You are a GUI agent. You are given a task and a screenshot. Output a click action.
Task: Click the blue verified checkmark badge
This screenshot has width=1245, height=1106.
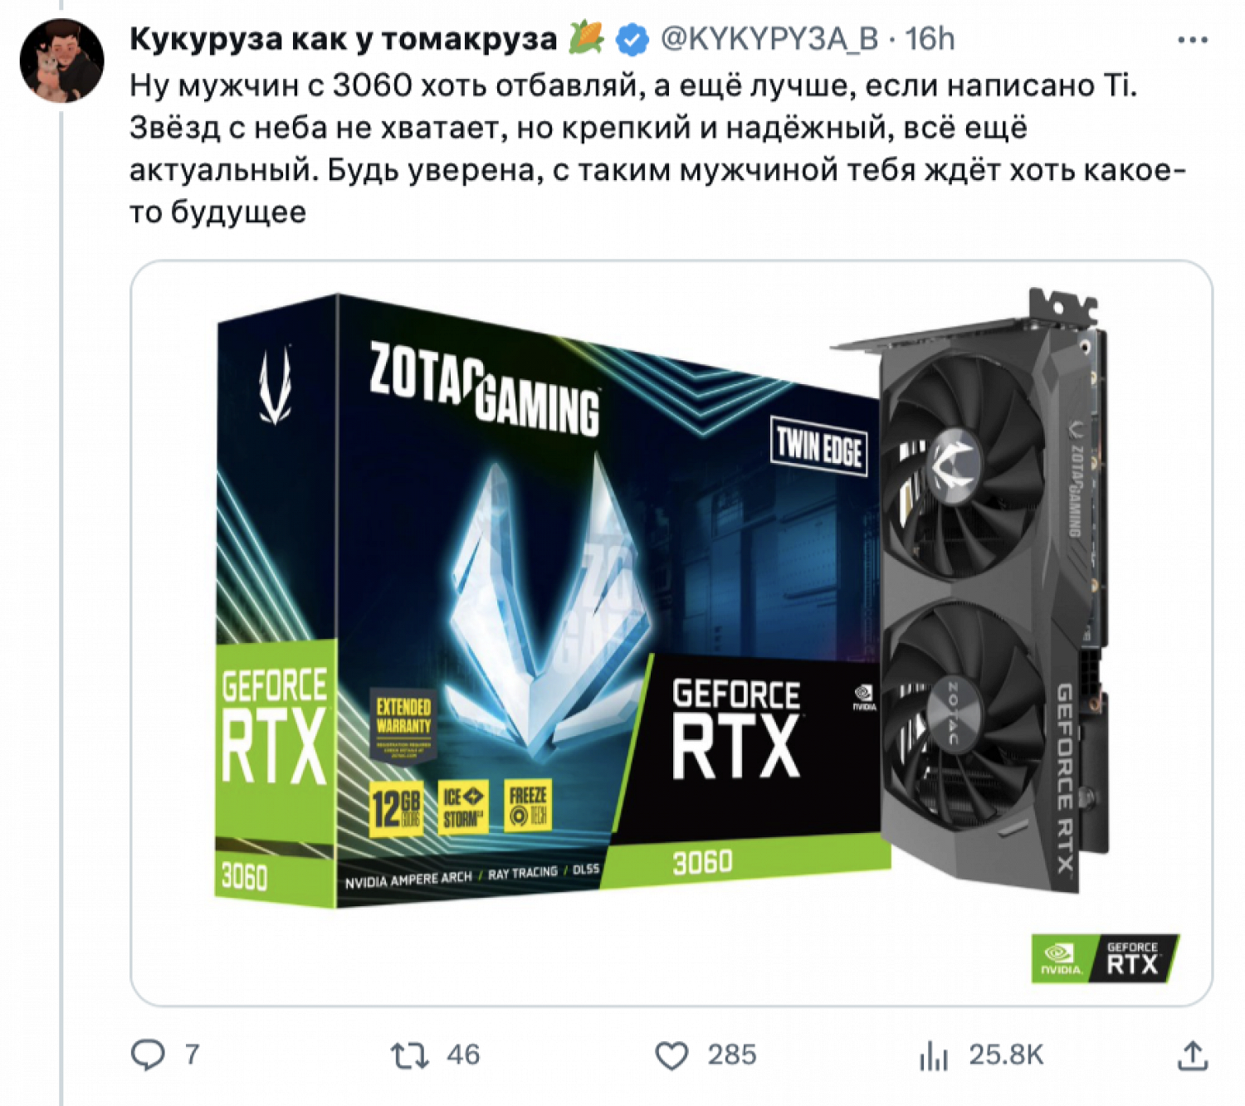pos(633,39)
